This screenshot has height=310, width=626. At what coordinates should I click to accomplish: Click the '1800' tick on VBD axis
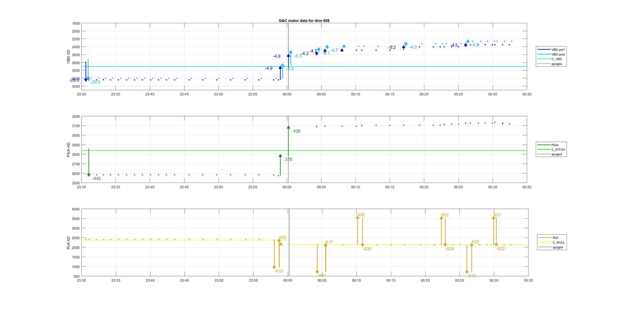[76, 24]
